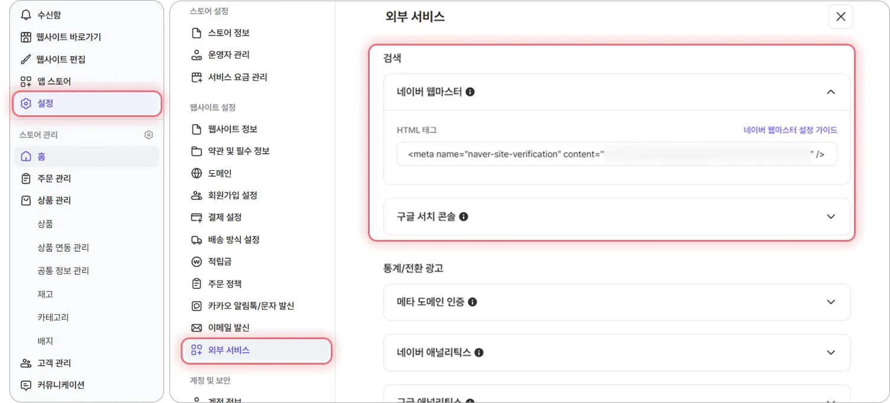Click the info icon beside 네이버 웹마스터
Screen dimensions: 890x403
pos(470,92)
